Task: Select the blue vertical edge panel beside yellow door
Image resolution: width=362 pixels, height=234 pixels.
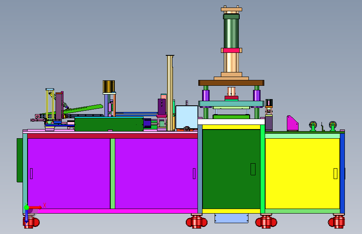Action: click(342, 174)
